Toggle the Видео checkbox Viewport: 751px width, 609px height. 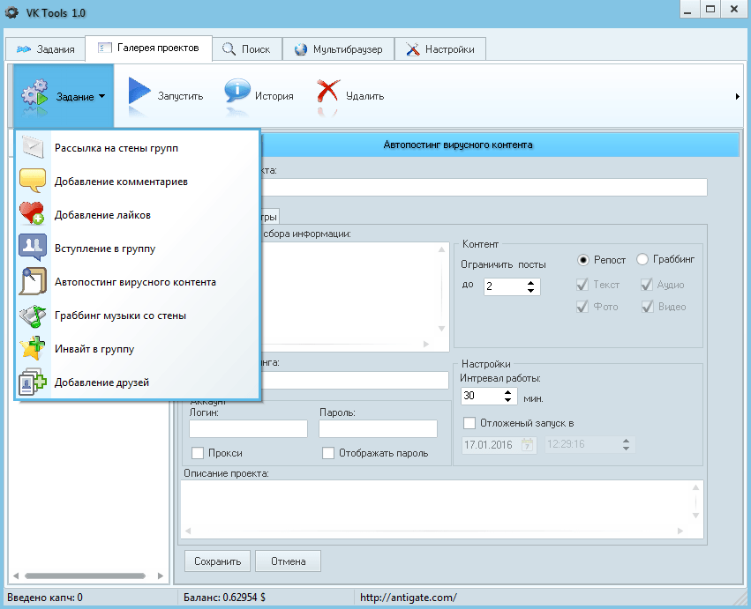[x=647, y=307]
